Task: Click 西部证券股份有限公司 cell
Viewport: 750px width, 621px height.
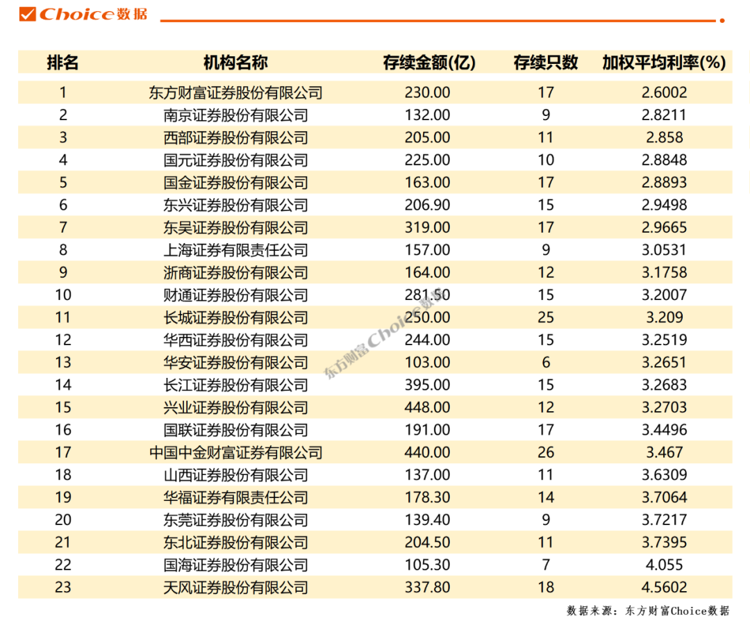Action: point(235,138)
